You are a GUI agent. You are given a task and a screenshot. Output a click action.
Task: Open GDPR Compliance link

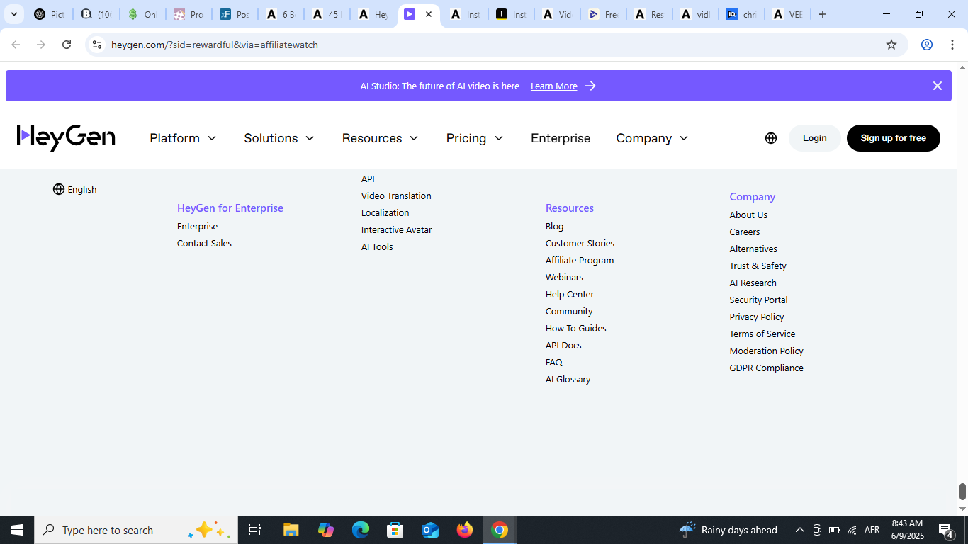point(766,368)
